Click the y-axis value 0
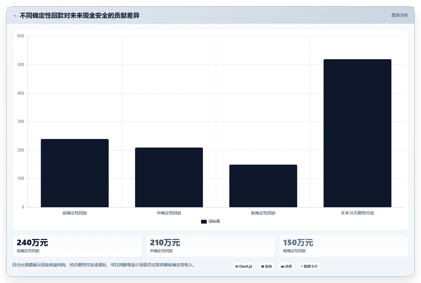Screen dimensions: 421x283 [x=23, y=207]
